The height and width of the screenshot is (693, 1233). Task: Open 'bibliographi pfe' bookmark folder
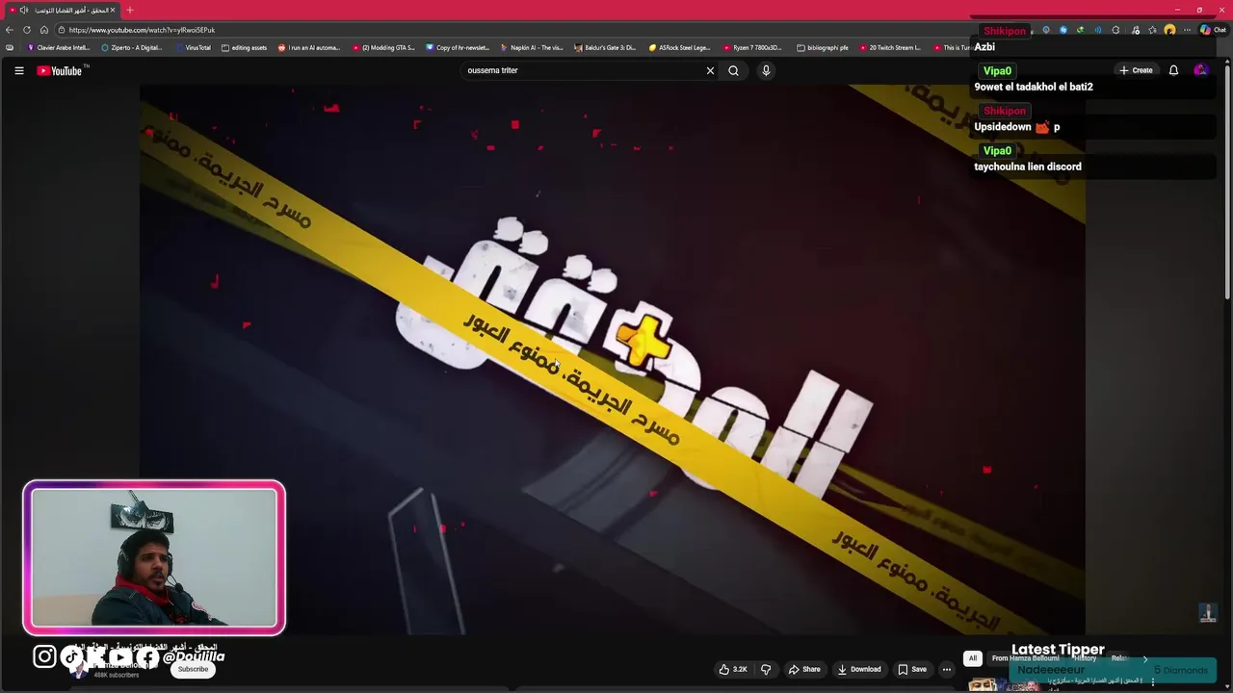(x=823, y=47)
